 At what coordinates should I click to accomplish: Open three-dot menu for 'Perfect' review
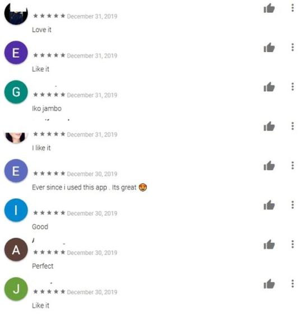pos(292,244)
